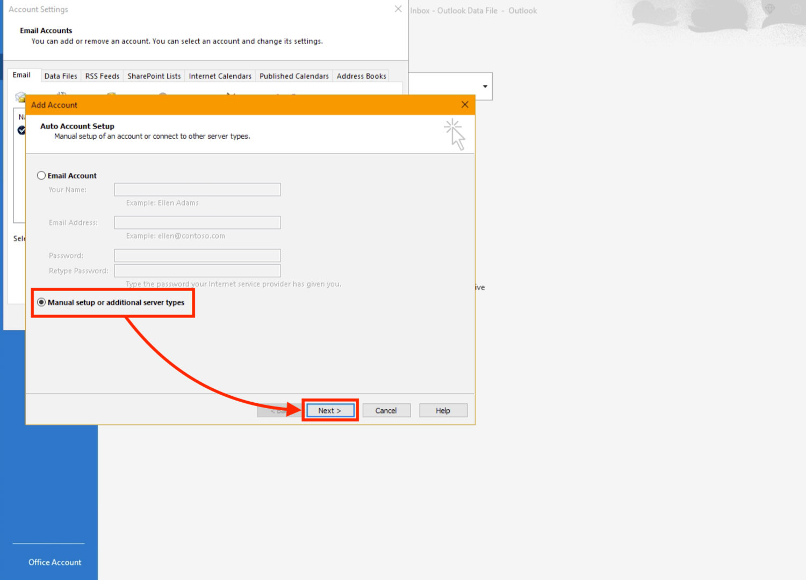
Task: Click the envelope icon below the Email tab
Action: coord(20,97)
